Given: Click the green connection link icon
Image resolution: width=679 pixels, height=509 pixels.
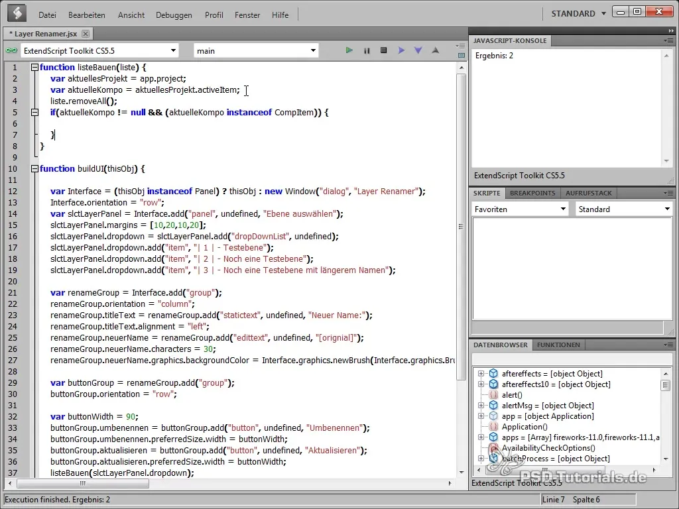Looking at the screenshot, I should point(11,50).
